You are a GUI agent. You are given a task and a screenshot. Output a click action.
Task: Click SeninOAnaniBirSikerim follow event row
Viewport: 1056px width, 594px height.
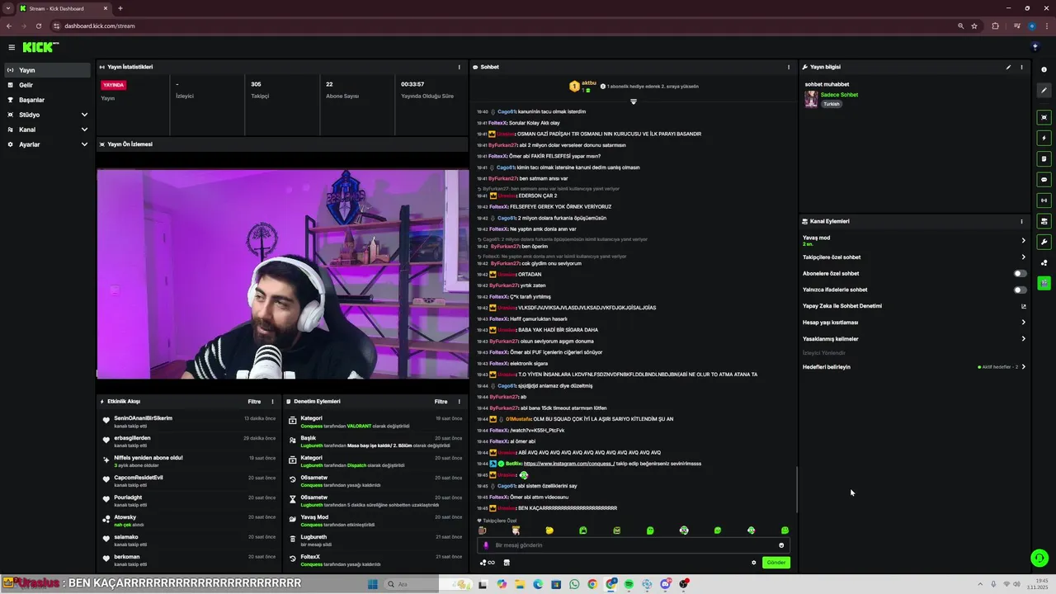tap(187, 422)
